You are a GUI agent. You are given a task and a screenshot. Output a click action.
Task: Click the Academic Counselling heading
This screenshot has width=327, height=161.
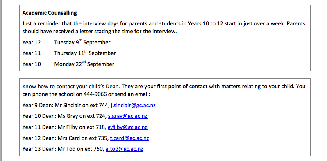(50, 13)
